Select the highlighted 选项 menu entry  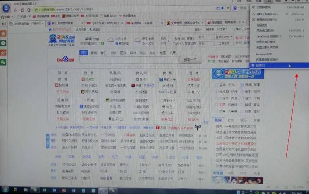[x=279, y=65]
